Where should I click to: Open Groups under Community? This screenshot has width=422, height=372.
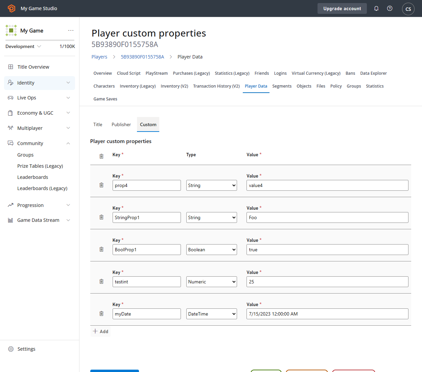pyautogui.click(x=25, y=155)
